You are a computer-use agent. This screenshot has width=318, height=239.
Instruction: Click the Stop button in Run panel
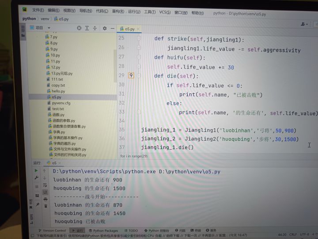tap(36, 186)
